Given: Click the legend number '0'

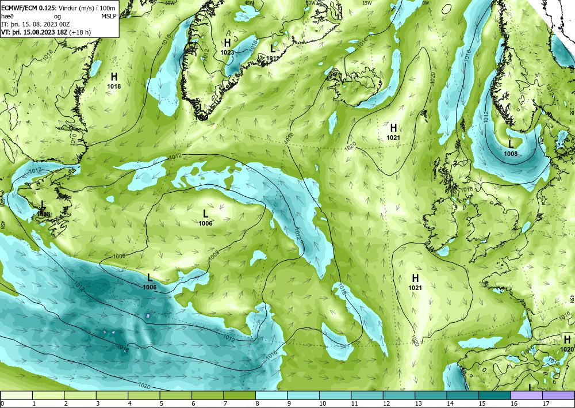Looking at the screenshot, I should tap(2, 403).
